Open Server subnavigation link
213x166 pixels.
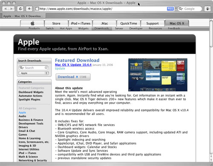click(119, 29)
